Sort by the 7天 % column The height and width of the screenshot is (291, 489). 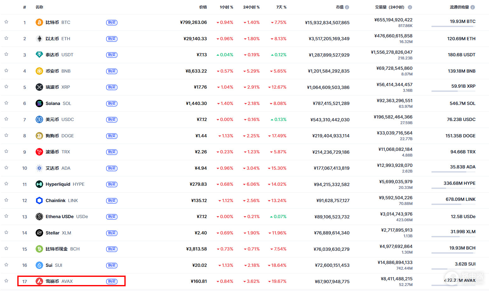[x=281, y=7]
